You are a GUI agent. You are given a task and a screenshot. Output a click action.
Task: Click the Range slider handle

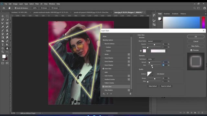155,79
